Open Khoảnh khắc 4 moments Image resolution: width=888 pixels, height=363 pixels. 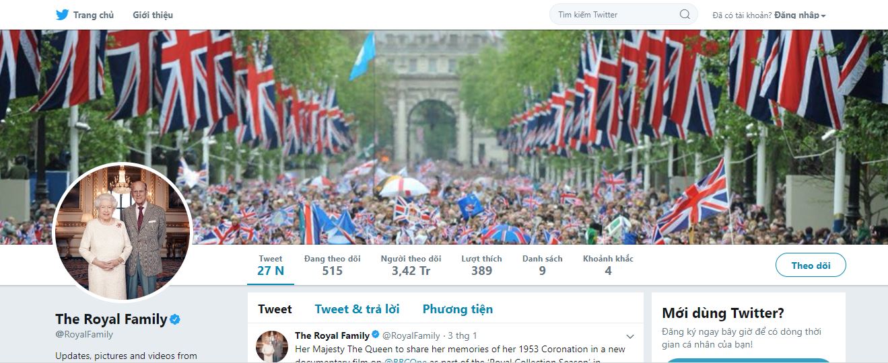(608, 266)
